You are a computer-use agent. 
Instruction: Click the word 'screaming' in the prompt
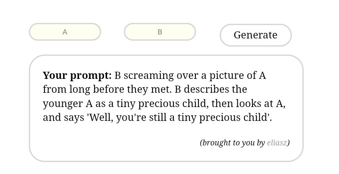tap(149, 76)
